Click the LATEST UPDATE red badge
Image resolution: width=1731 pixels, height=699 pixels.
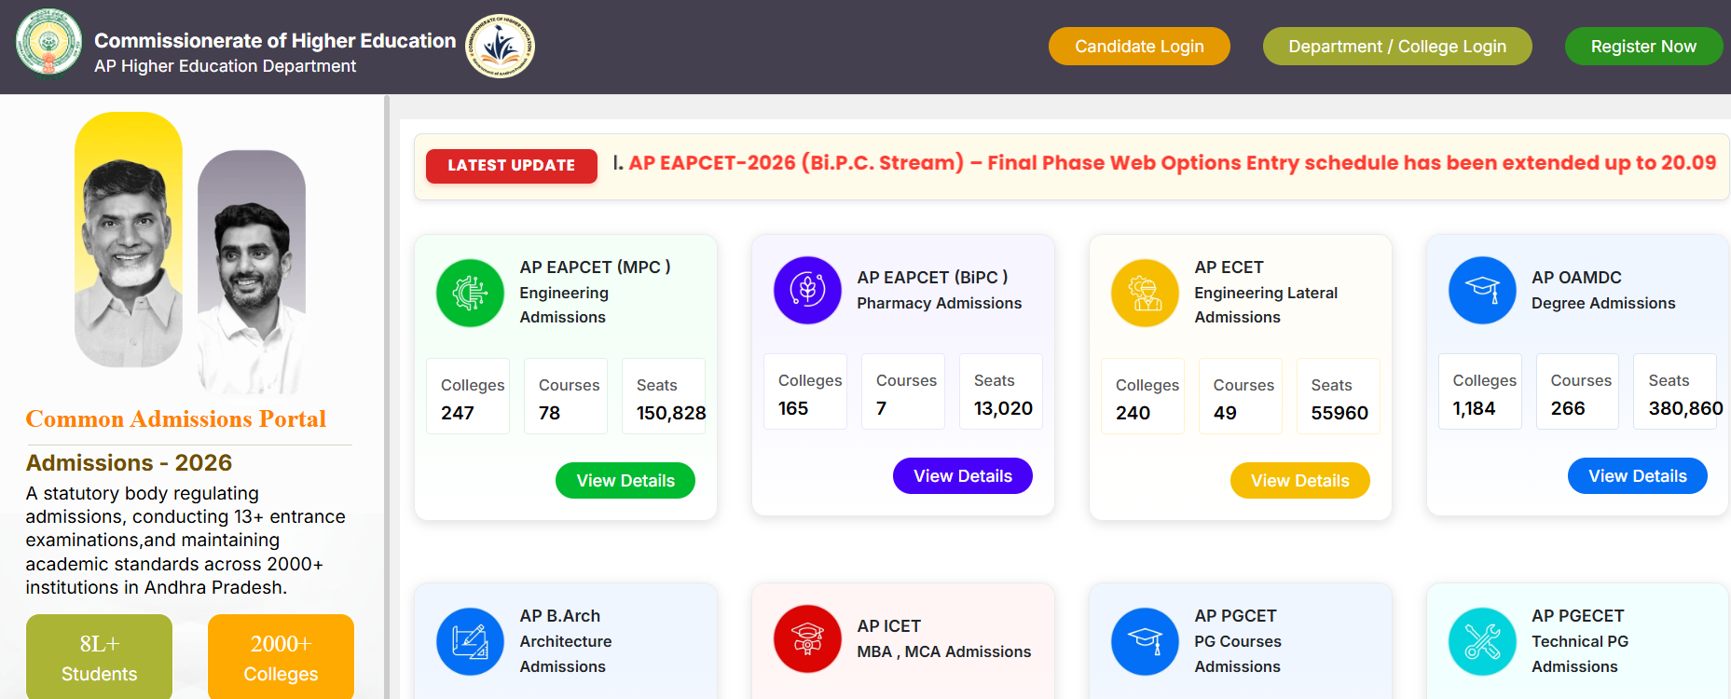click(x=512, y=166)
